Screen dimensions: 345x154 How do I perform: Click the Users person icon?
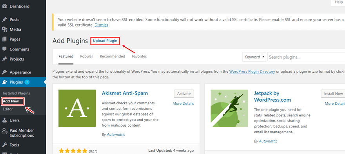coord(4,120)
